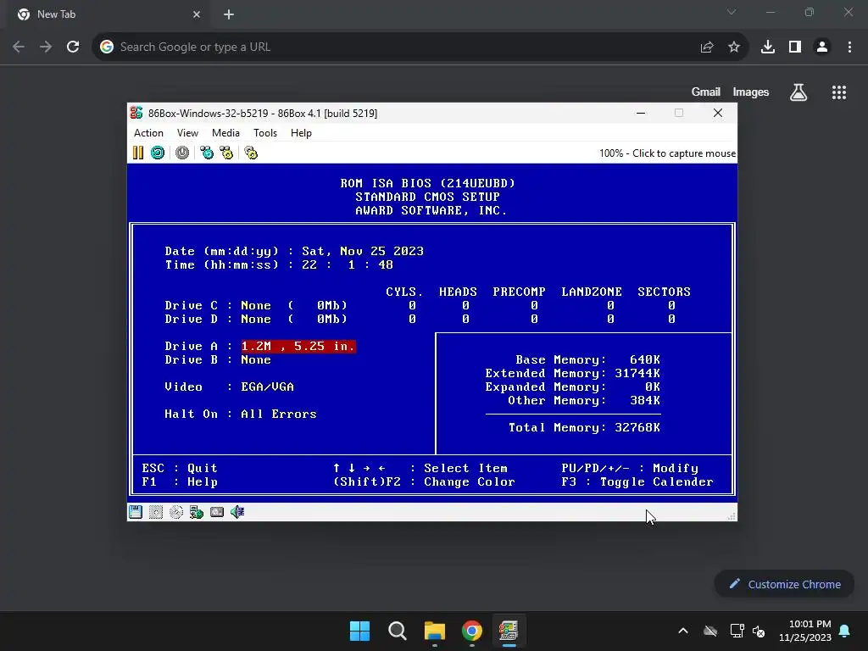Click the teal hard reset icon

158,153
